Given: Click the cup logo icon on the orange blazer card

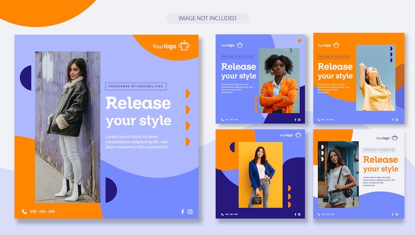Looking at the screenshot, I should click(x=240, y=45).
